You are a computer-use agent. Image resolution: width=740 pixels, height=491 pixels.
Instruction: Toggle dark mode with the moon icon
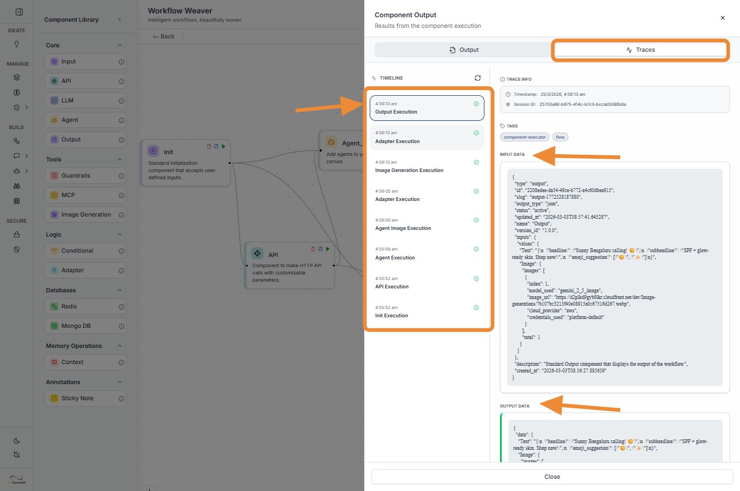(x=17, y=441)
